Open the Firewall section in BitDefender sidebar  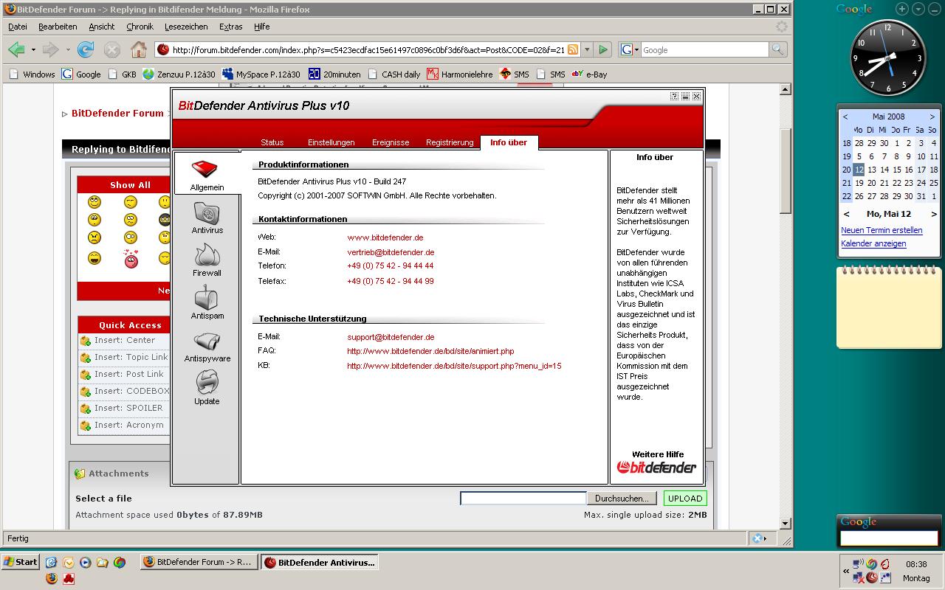point(207,261)
